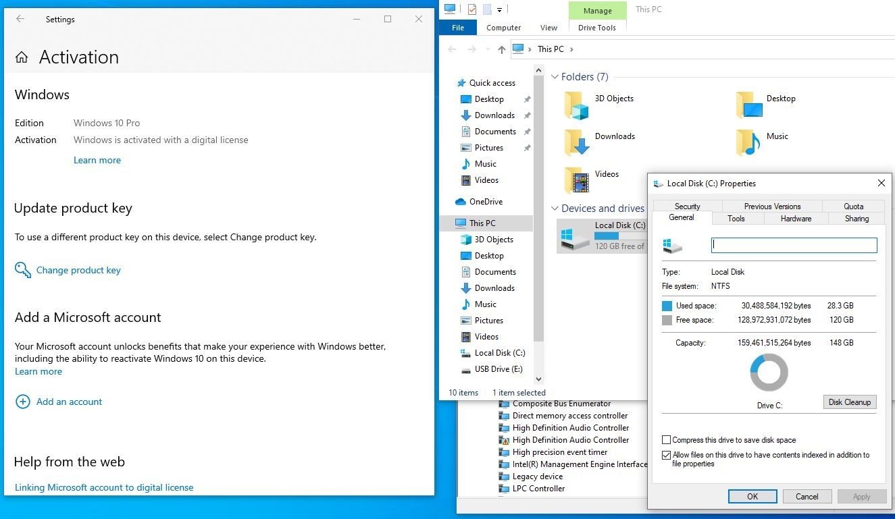This screenshot has height=519, width=895.
Task: Select the Quick access star icon in the navigation pane
Action: 461,83
